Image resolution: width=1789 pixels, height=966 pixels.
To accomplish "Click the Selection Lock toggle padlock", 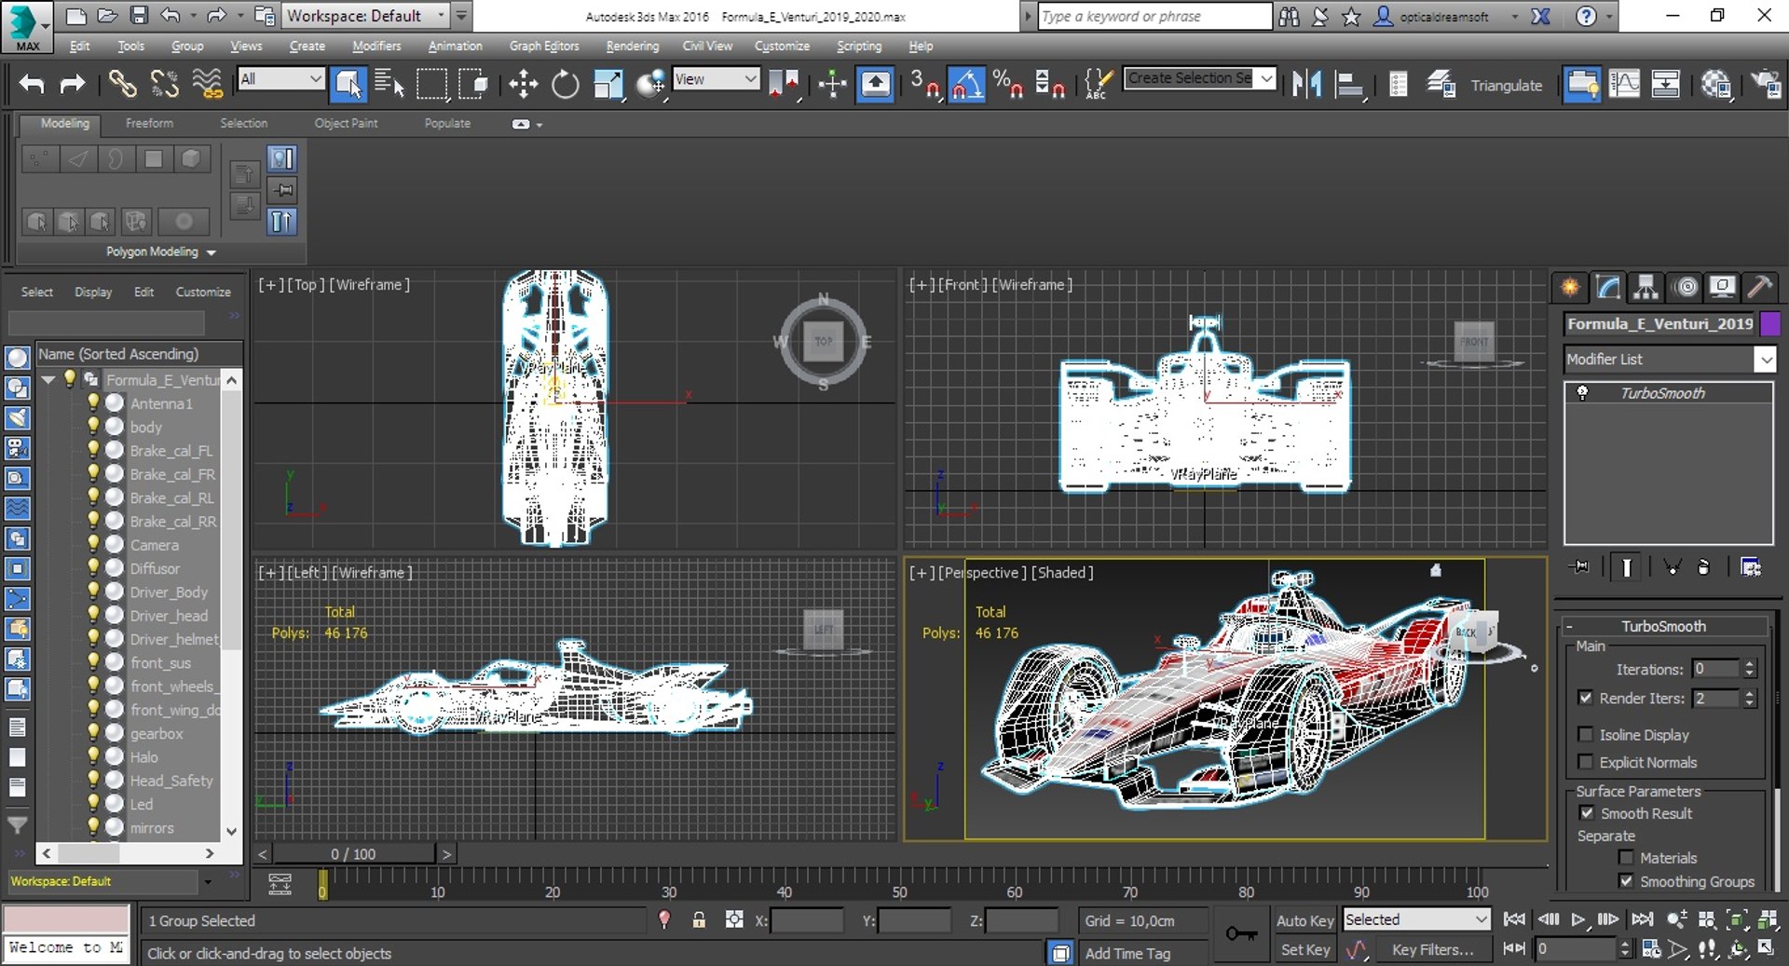I will click(x=699, y=920).
